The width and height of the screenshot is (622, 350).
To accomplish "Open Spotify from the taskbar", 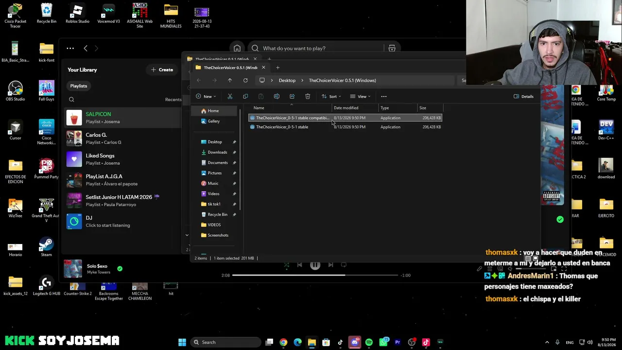I will click(369, 342).
